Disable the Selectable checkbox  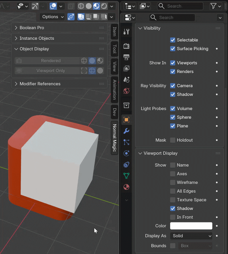[173, 40]
